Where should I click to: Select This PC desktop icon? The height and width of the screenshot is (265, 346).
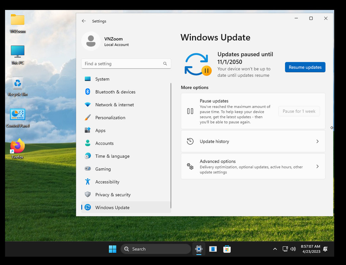click(x=18, y=55)
